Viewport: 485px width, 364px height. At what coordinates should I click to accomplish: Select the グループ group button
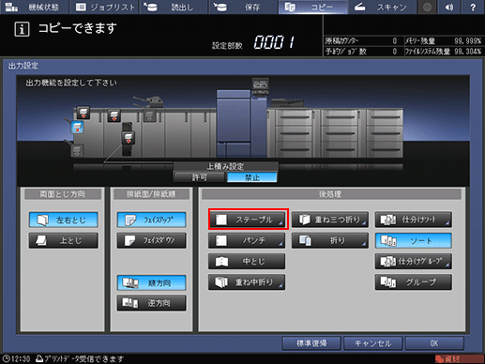(x=414, y=282)
